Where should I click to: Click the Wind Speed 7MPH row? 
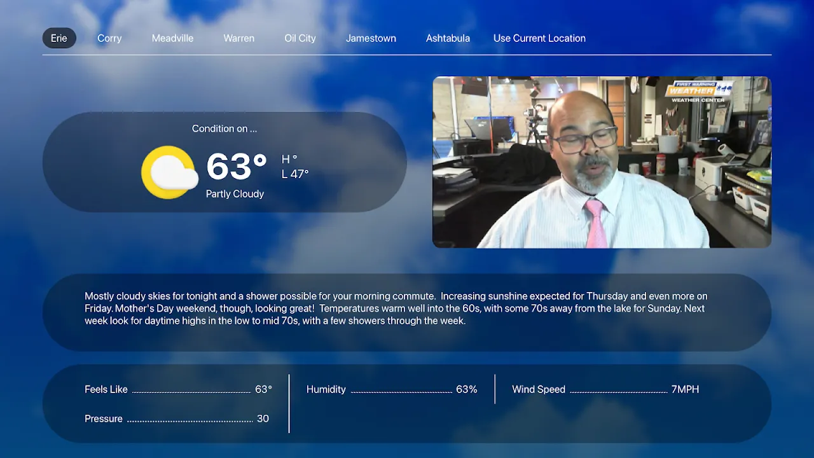605,389
